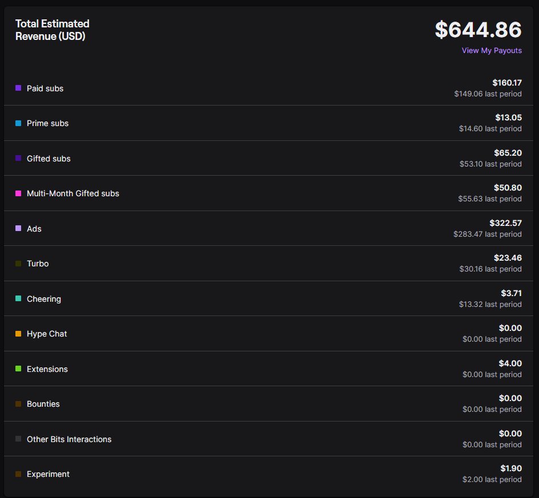Click the $160.17 Paid subs amount
This screenshot has width=539, height=498.
pos(506,83)
